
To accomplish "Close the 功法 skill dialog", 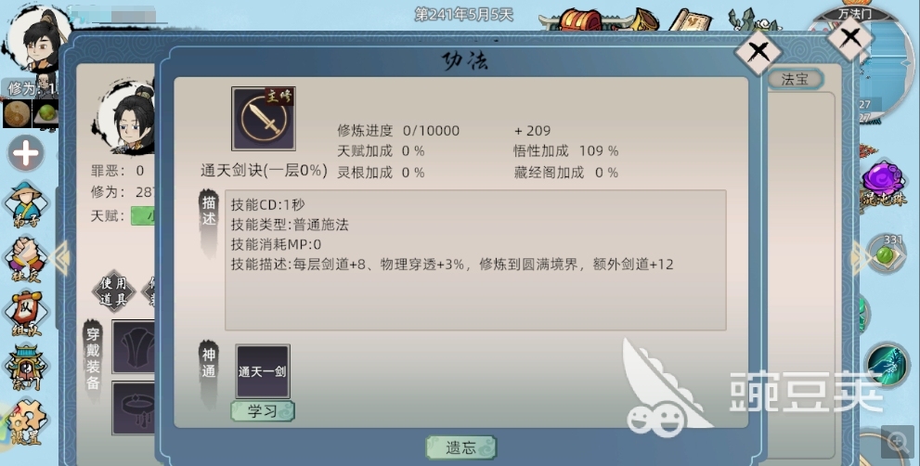I will click(758, 52).
